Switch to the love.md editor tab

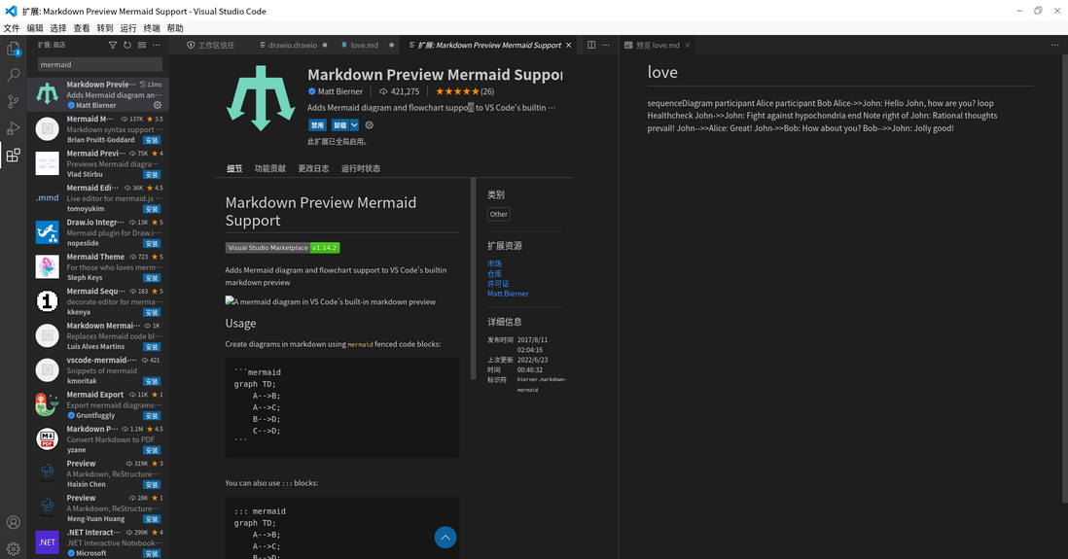(x=365, y=45)
